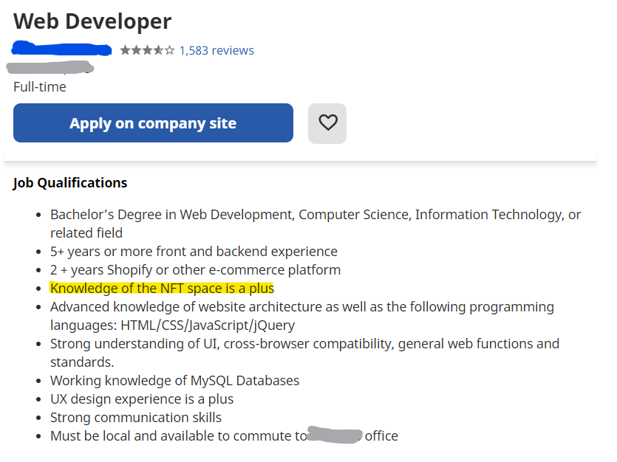Click the Job Qualifications heading
617x462 pixels.
click(70, 183)
